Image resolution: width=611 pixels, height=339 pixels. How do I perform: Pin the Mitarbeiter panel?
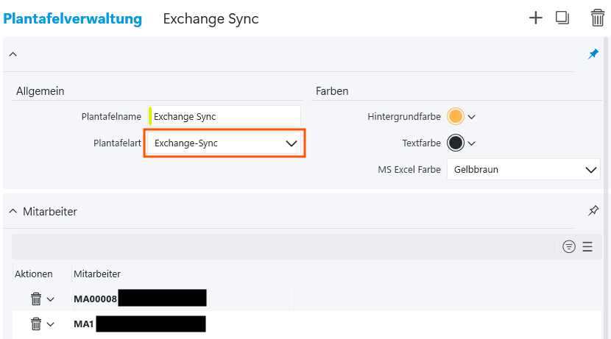(593, 211)
